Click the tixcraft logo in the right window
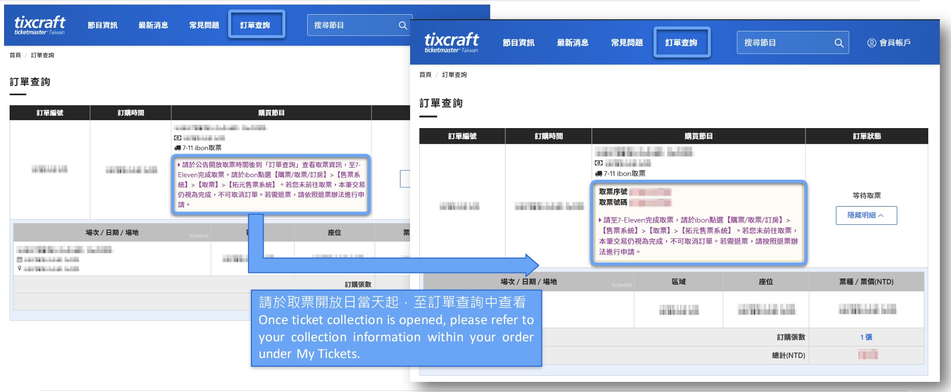This screenshot has width=951, height=392. 451,42
